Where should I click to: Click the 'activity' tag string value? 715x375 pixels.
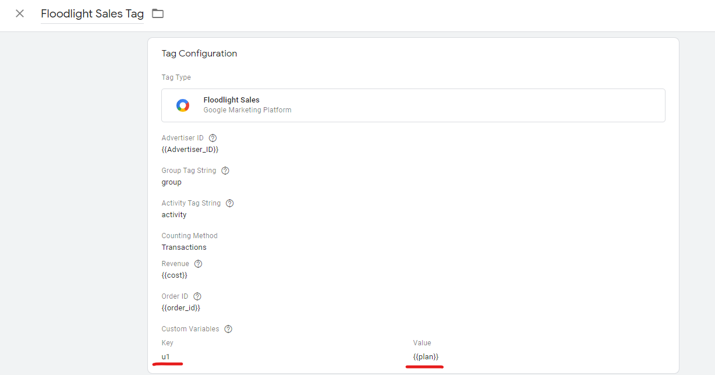pos(174,215)
